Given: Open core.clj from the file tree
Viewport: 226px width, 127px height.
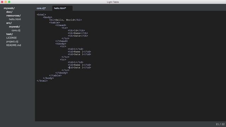Looking at the screenshot, I should (x=16, y=30).
